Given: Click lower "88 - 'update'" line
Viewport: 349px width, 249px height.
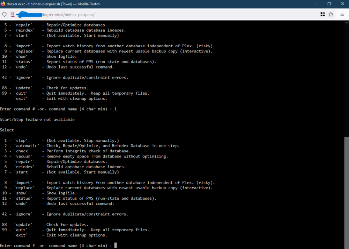Looking at the screenshot, I should point(45,225).
